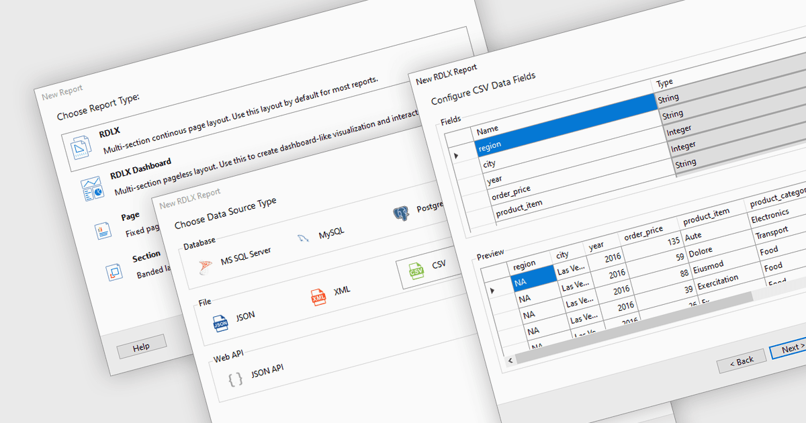Click the JSON API label
Viewport: 806px width, 423px height.
[268, 370]
